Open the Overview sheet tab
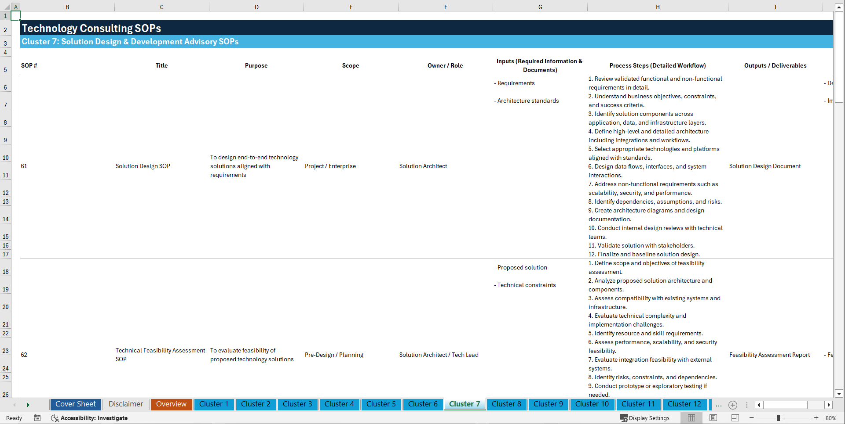This screenshot has width=845, height=424. tap(171, 404)
